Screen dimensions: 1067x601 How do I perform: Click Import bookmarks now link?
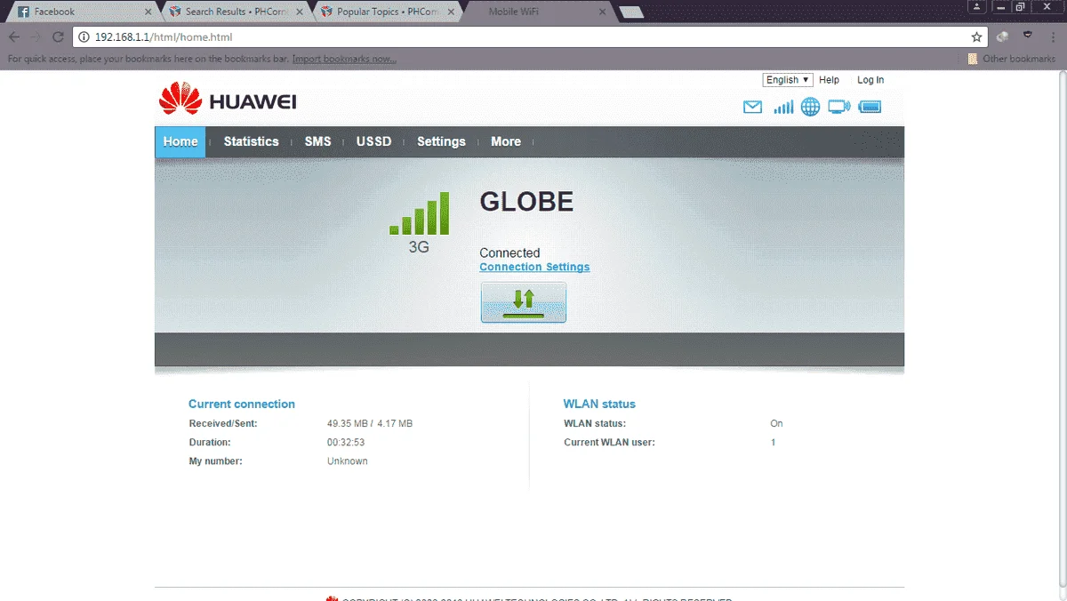(x=344, y=60)
